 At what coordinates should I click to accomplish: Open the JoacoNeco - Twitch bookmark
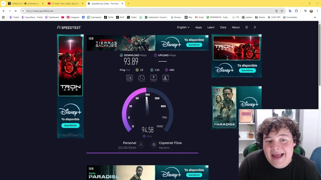pyautogui.click(x=32, y=17)
